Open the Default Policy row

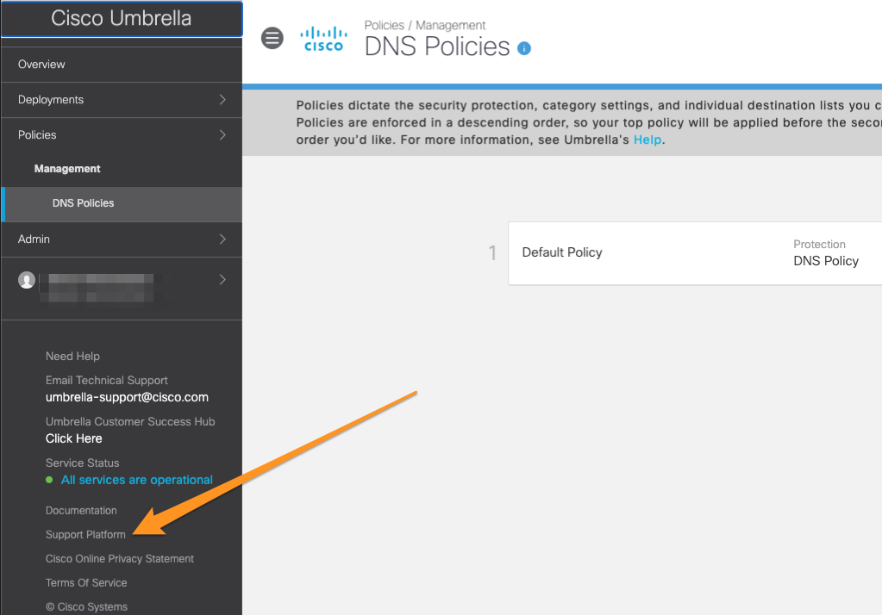(695, 253)
